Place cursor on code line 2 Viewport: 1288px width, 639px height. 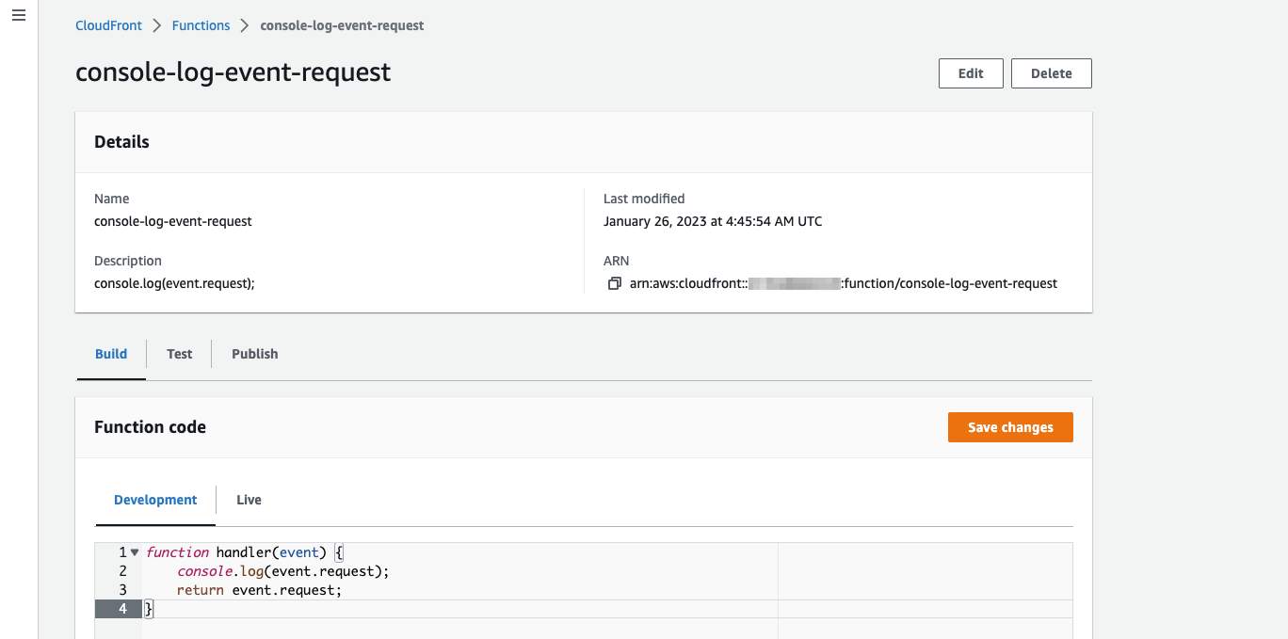282,571
